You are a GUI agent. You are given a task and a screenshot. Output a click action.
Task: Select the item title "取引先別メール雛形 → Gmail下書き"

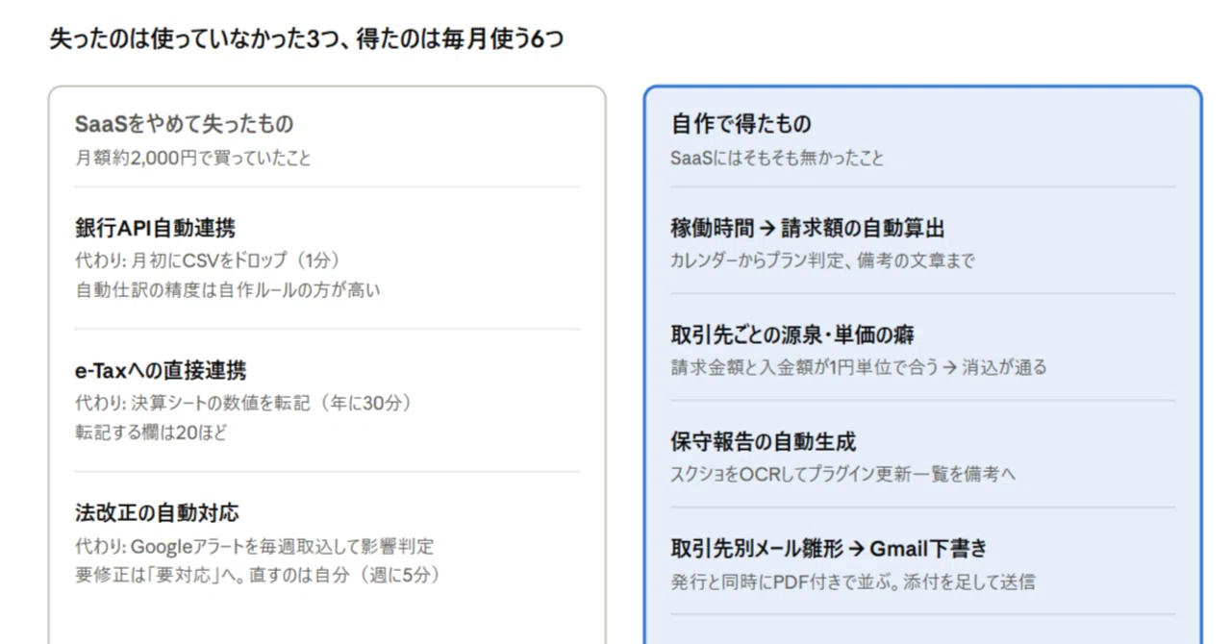pos(829,548)
